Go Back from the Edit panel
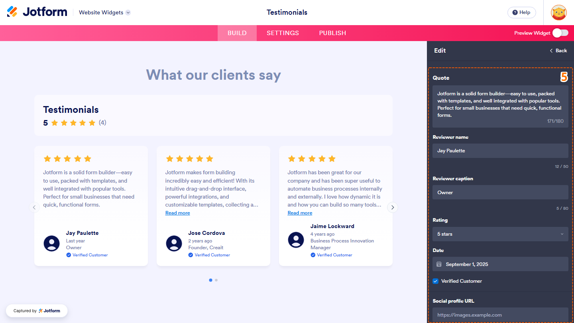This screenshot has height=323, width=574. tap(558, 51)
